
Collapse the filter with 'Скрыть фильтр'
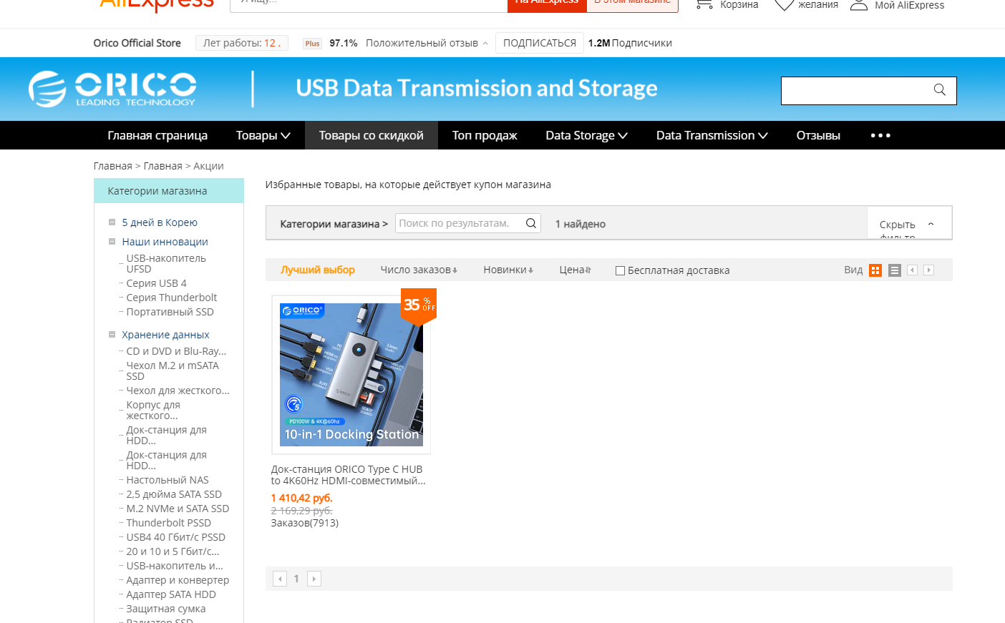pyautogui.click(x=908, y=224)
